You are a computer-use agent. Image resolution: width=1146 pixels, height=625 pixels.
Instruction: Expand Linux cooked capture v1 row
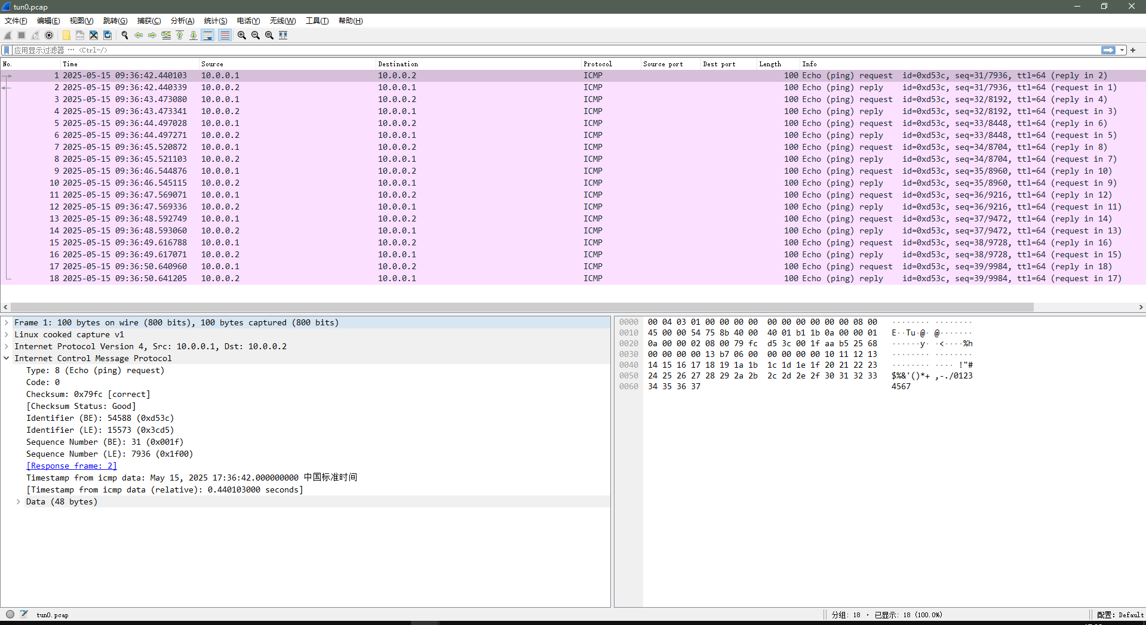pos(7,334)
